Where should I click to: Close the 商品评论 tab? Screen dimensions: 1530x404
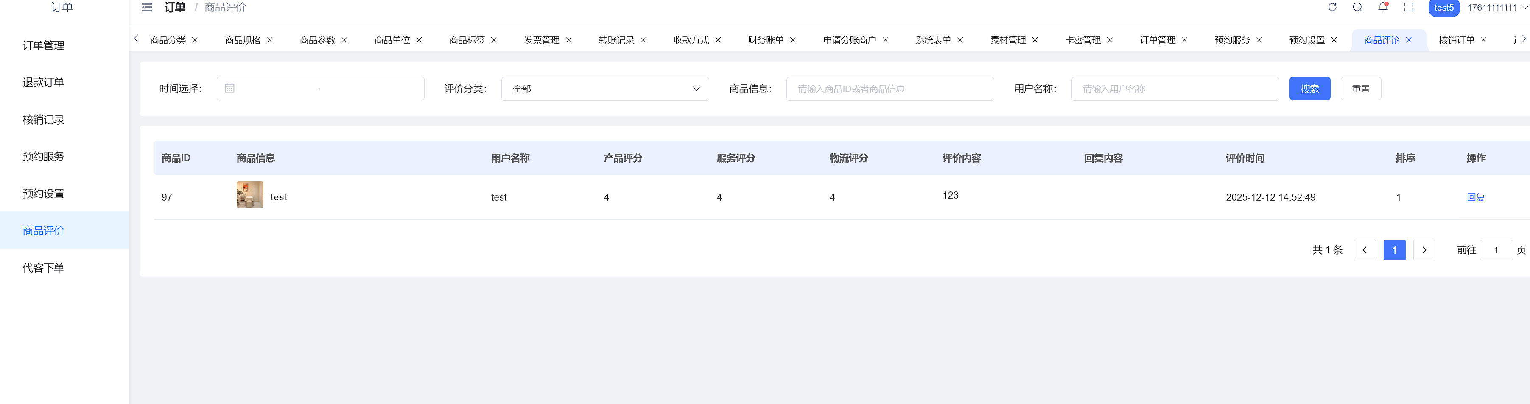click(x=1409, y=40)
